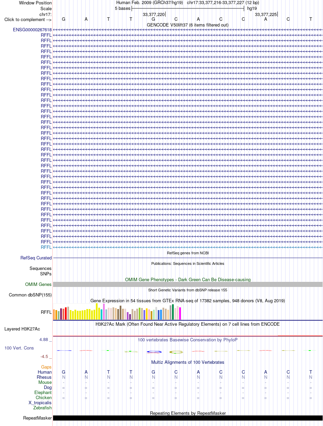The height and width of the screenshot is (426, 323).
Task: Click the cyan GTEx expression bar
Action: (102, 315)
